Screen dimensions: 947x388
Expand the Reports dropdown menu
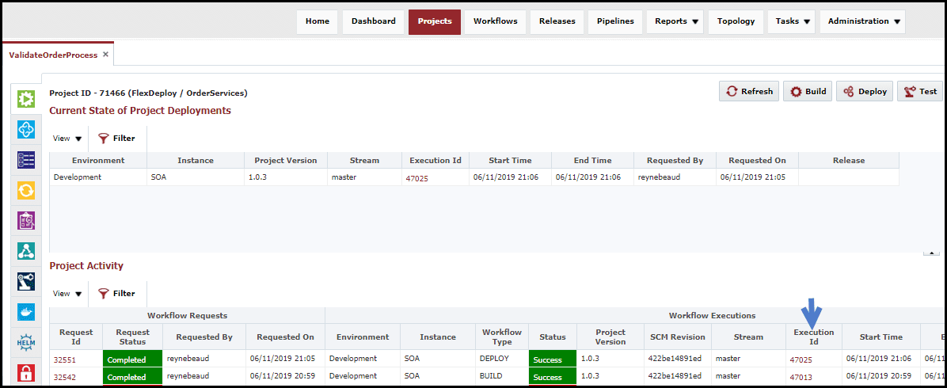[675, 21]
